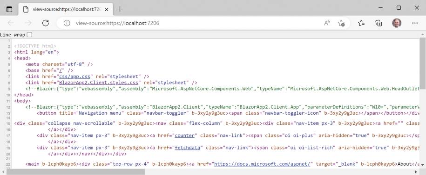Click the scroll left arrow
This screenshot has height=175, width=426.
click(3, 172)
